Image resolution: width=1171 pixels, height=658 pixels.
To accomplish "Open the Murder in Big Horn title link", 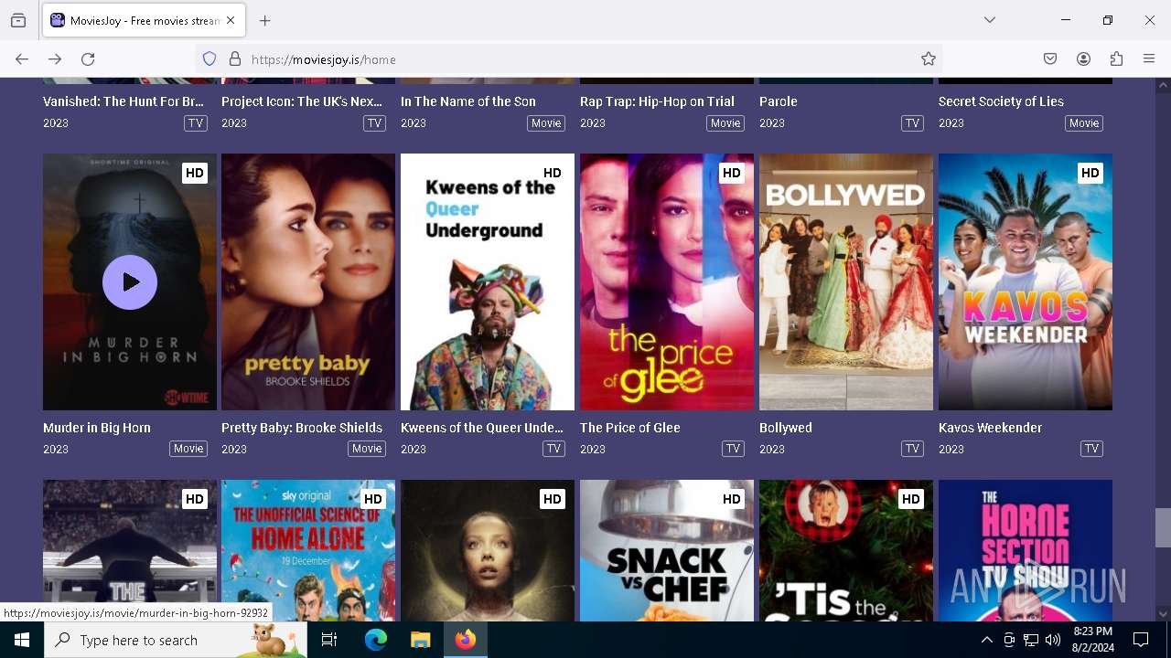I will tap(97, 428).
